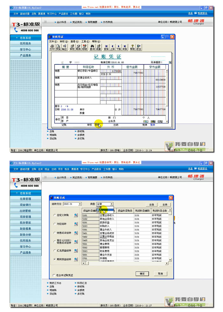Open 财务报表 in the sidebar
Viewport: 223px width, 312px height.
pos(26,229)
